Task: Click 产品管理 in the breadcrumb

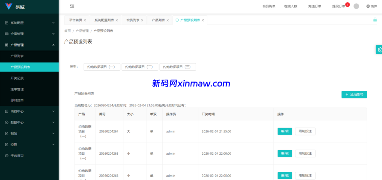Action: pos(82,31)
